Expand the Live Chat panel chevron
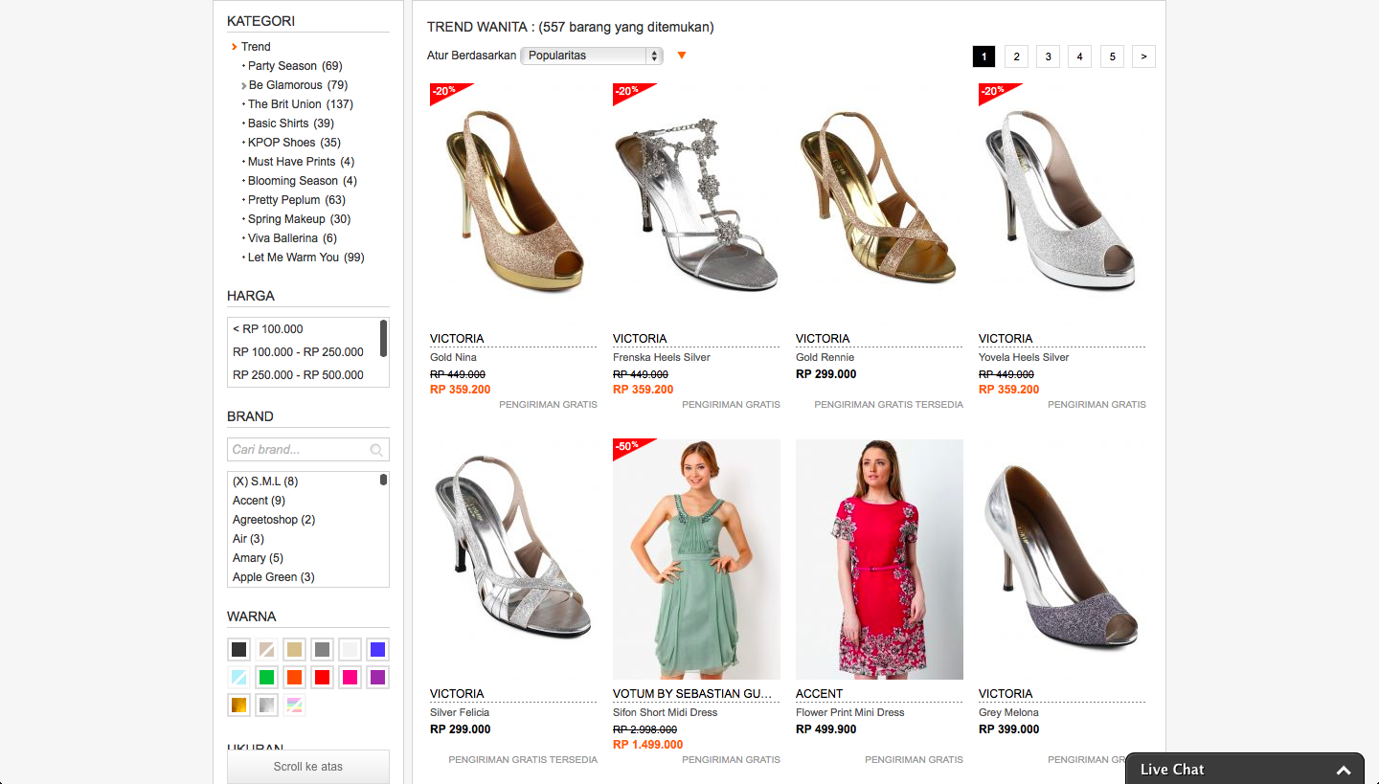 coord(1344,770)
